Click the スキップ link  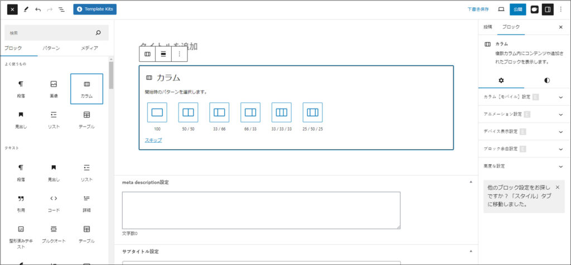153,140
